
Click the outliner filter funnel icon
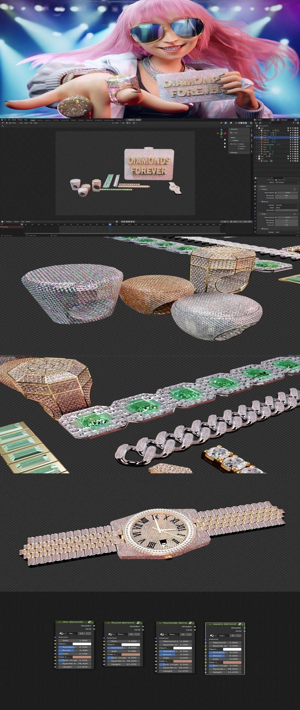(x=293, y=123)
